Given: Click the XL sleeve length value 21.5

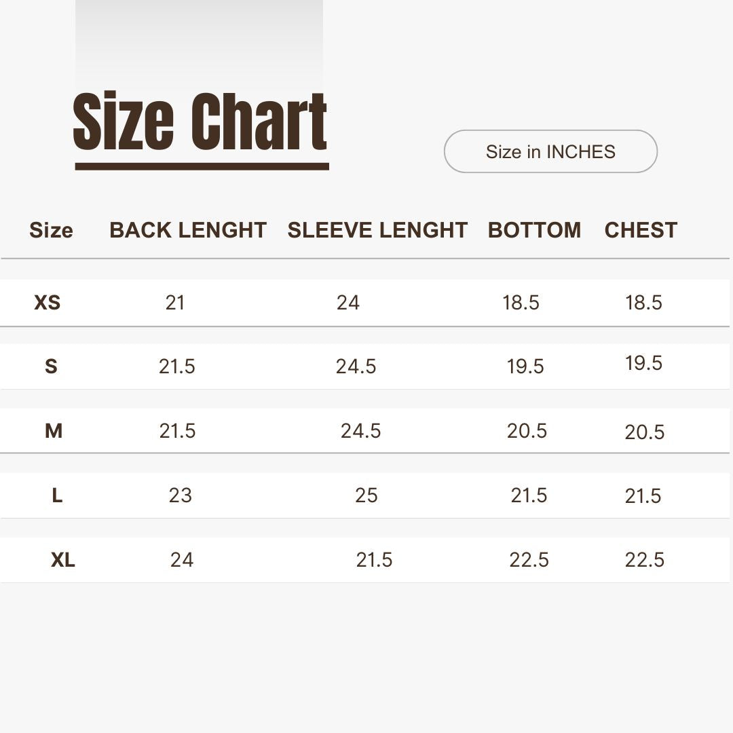Looking at the screenshot, I should coord(374,560).
